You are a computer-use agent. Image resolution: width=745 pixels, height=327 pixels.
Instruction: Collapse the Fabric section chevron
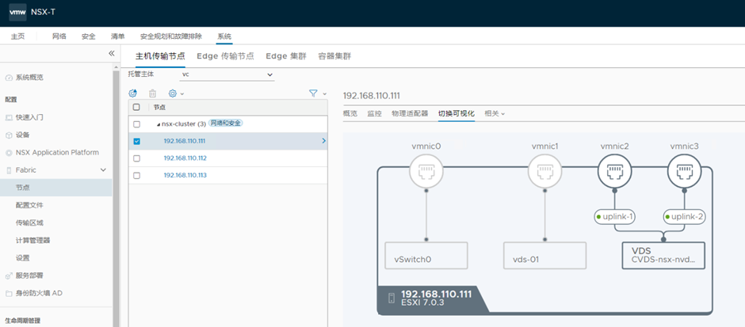pyautogui.click(x=103, y=170)
